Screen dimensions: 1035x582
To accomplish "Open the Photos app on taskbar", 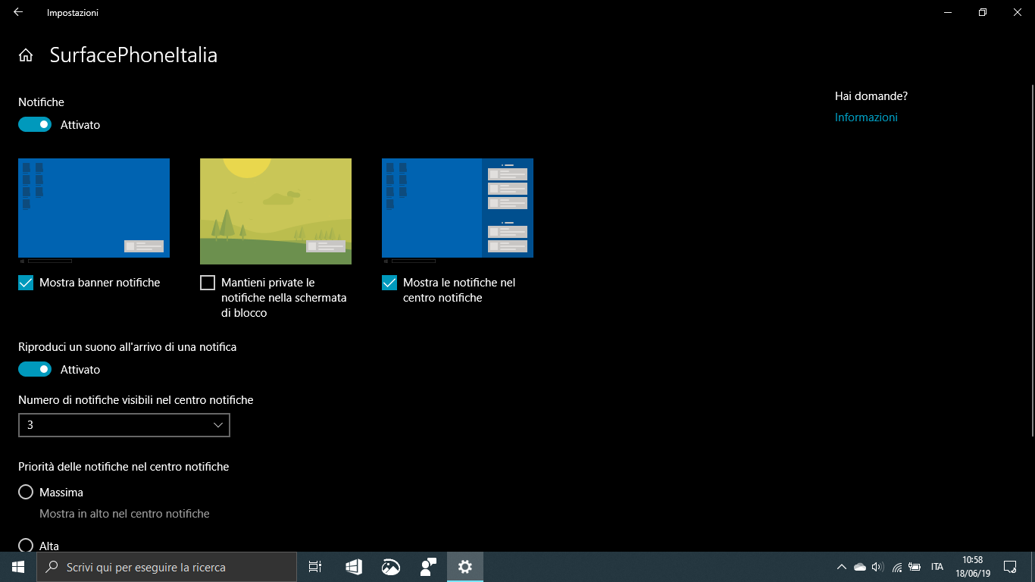I will point(391,567).
